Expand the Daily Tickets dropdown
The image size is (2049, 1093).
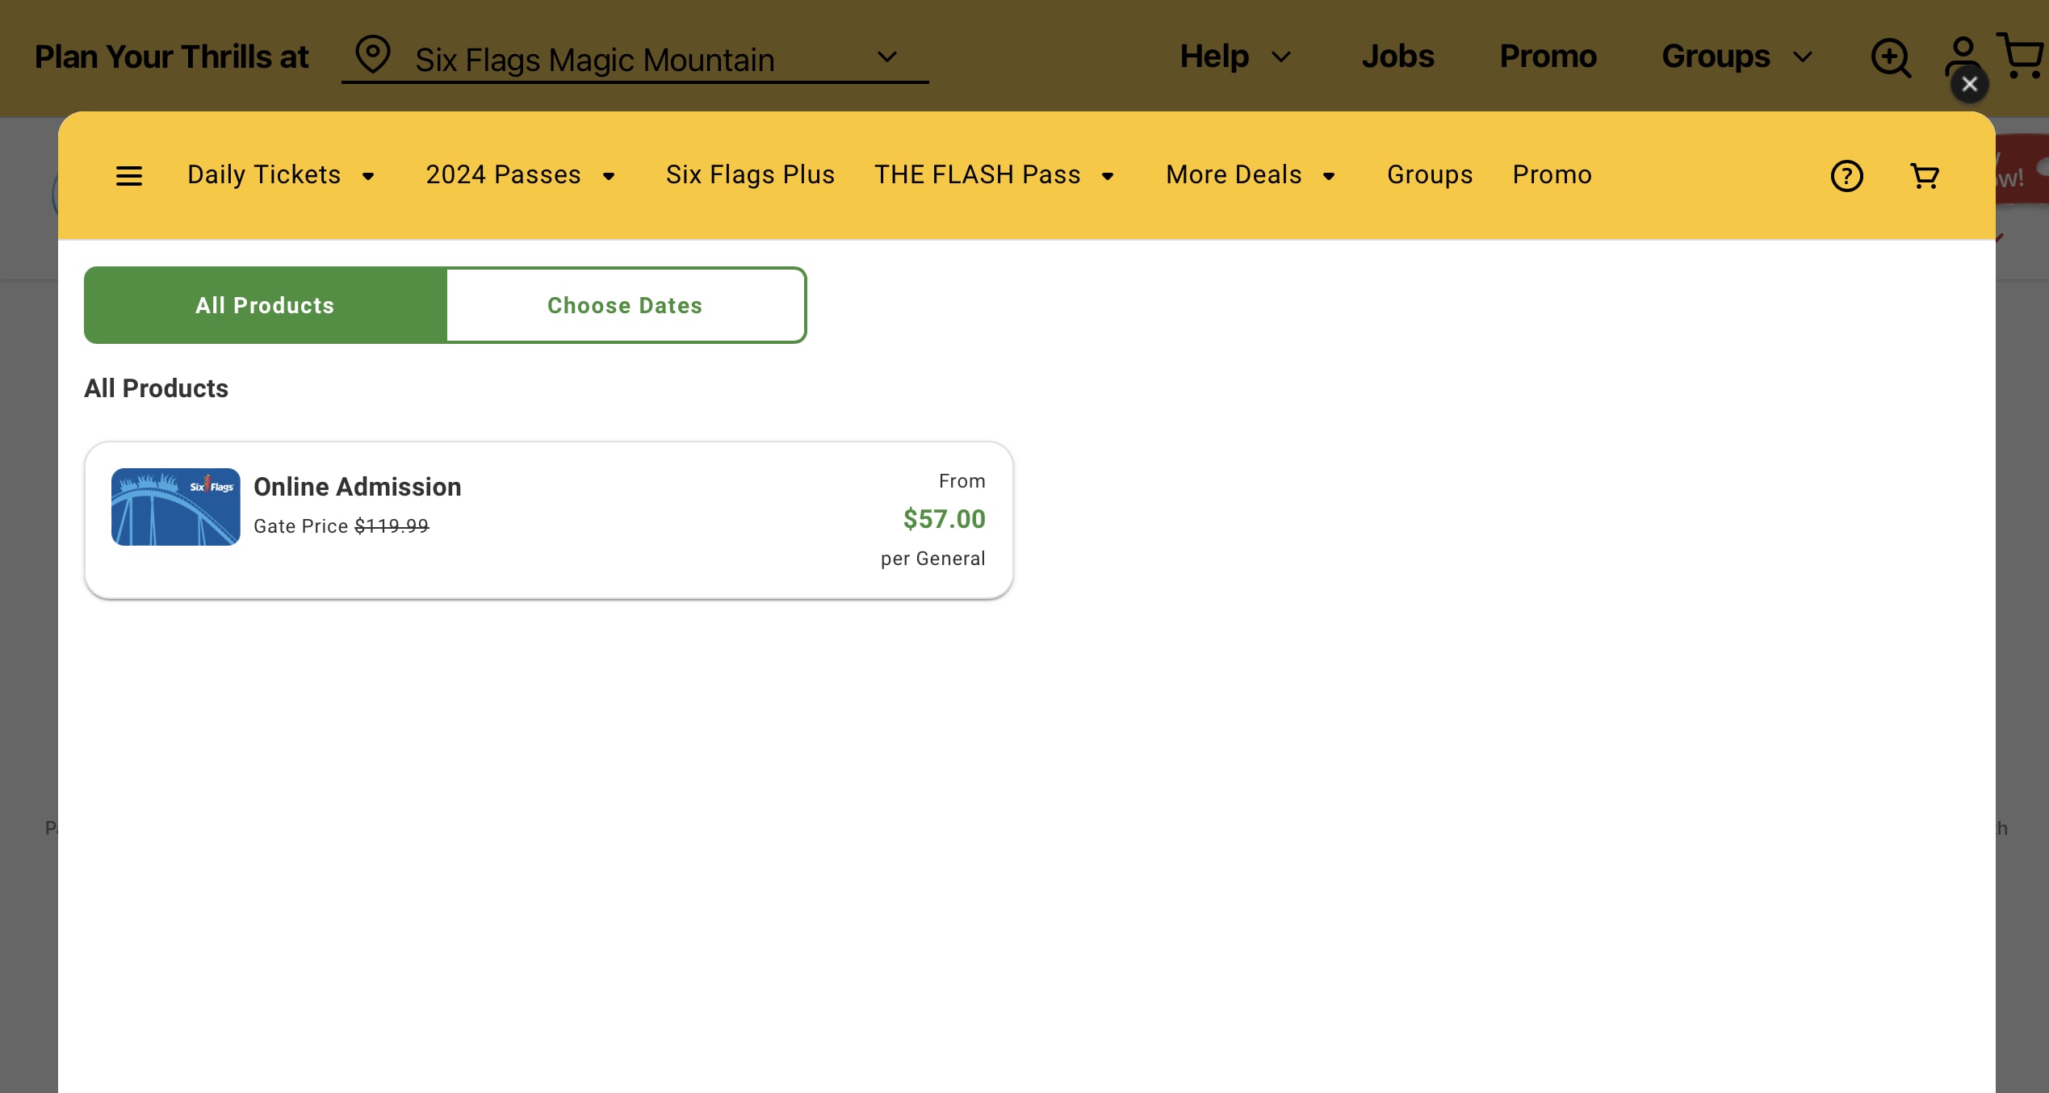point(280,174)
